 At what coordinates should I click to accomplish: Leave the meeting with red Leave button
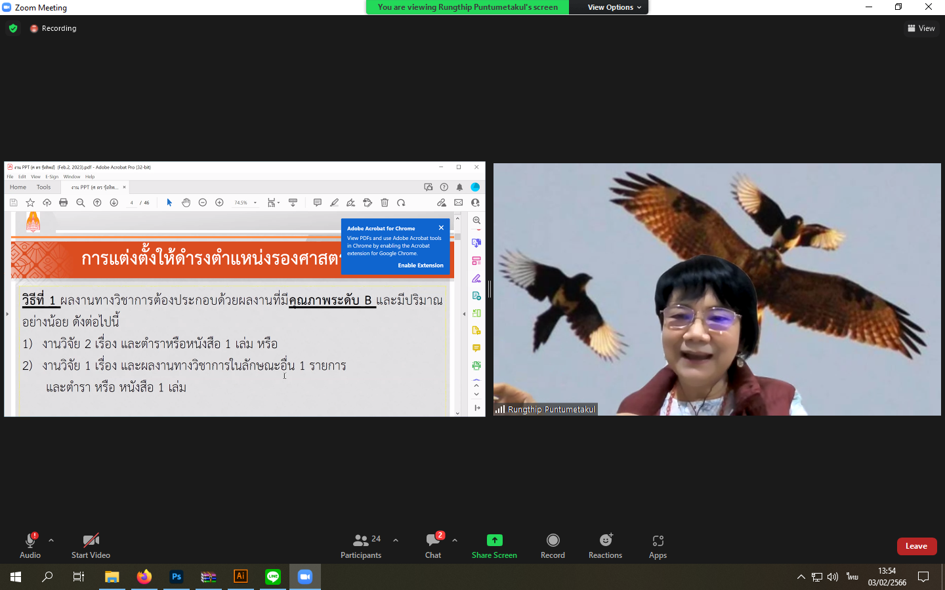coord(916,546)
